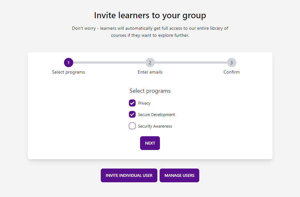
Task: Enable the Security Awareness checkbox
Action: (132, 126)
